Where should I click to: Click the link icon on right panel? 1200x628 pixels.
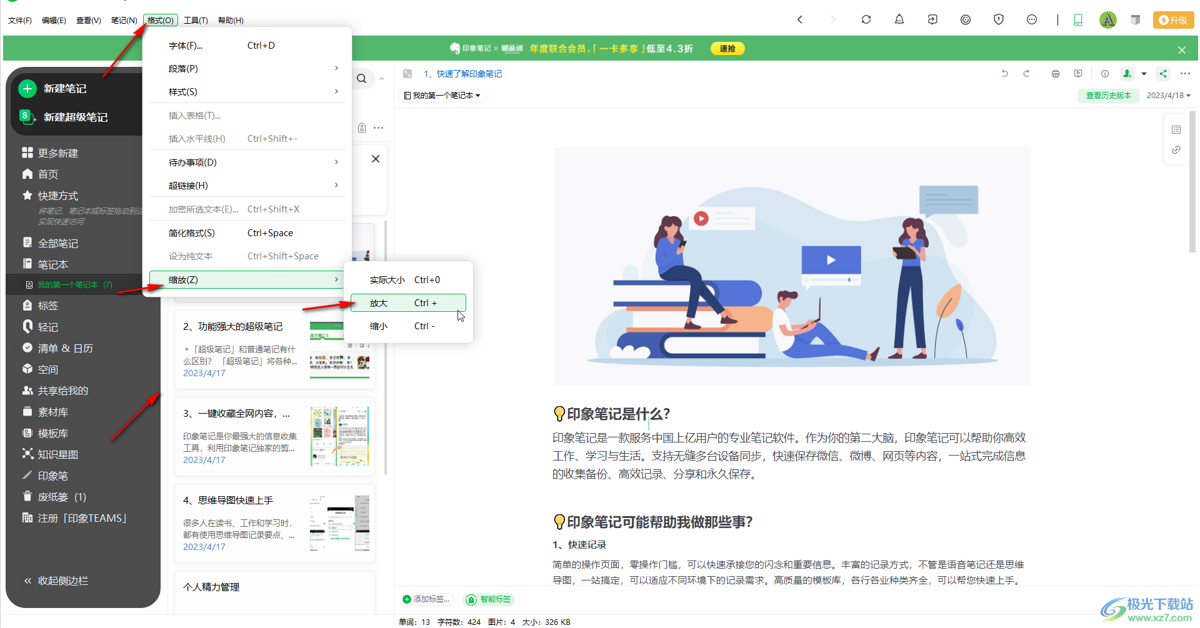click(x=1176, y=150)
